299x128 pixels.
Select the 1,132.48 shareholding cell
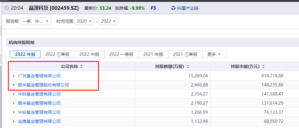(173, 121)
